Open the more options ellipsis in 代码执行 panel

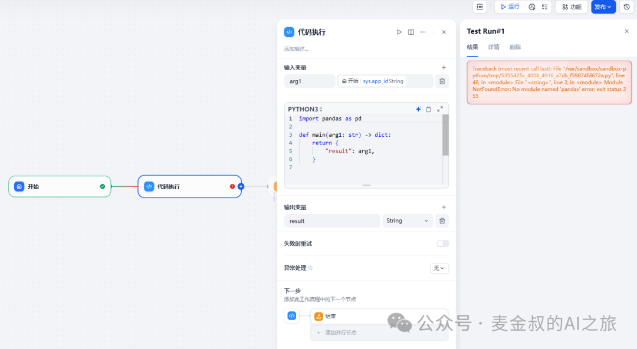point(423,32)
